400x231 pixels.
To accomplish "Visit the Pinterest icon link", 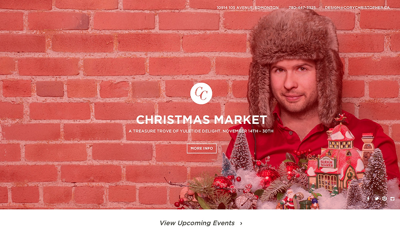I will [x=384, y=199].
